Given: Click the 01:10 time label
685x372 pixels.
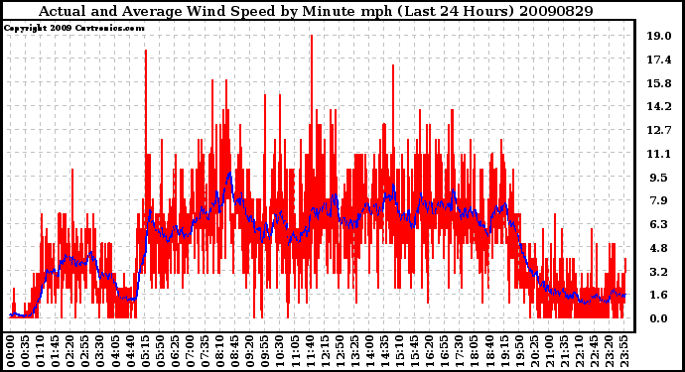Looking at the screenshot, I should pyautogui.click(x=40, y=352).
